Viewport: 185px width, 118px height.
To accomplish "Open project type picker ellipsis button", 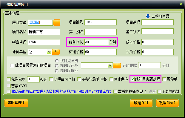I will pyautogui.click(x=57, y=23).
